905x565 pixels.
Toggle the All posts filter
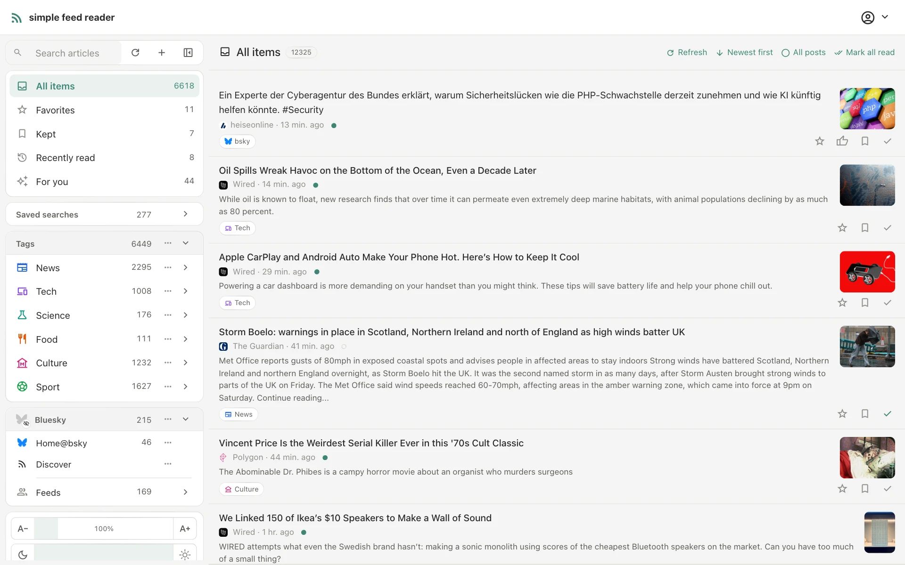tap(804, 52)
